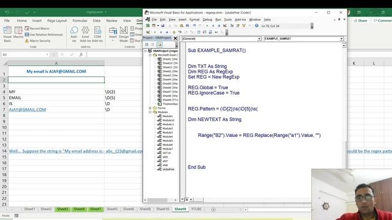This screenshot has width=392, height=220.
Task: Toggle Use Relative References
Action: [43, 34]
